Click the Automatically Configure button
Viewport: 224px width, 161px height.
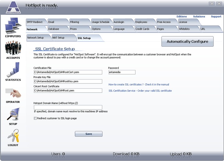point(187,41)
